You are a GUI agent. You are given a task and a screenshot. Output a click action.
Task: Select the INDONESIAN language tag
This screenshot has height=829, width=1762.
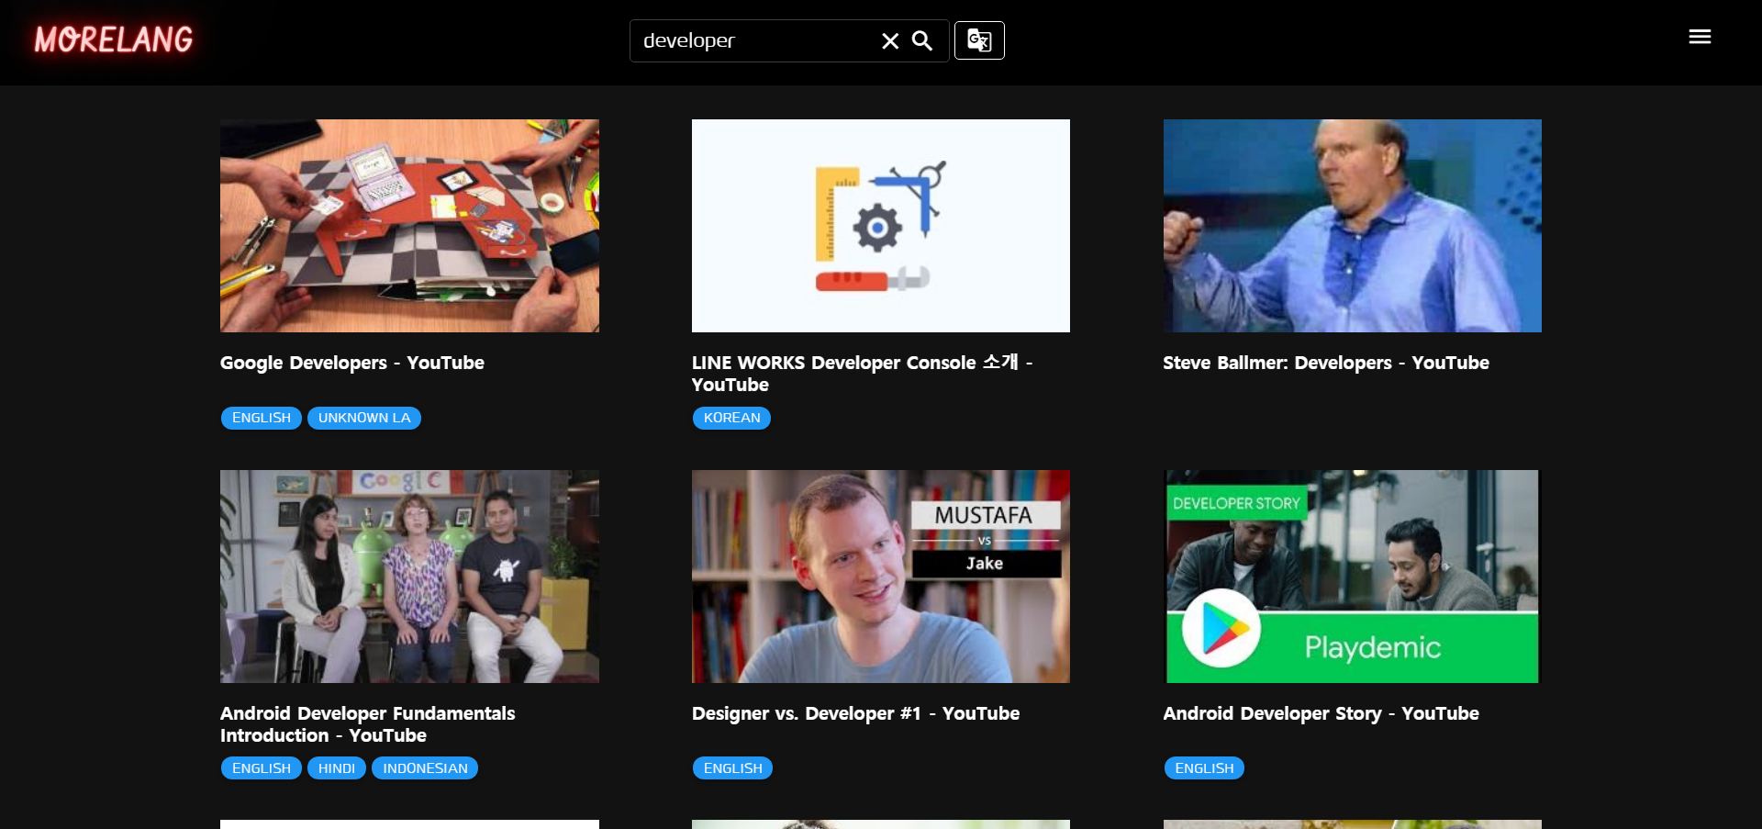[425, 768]
